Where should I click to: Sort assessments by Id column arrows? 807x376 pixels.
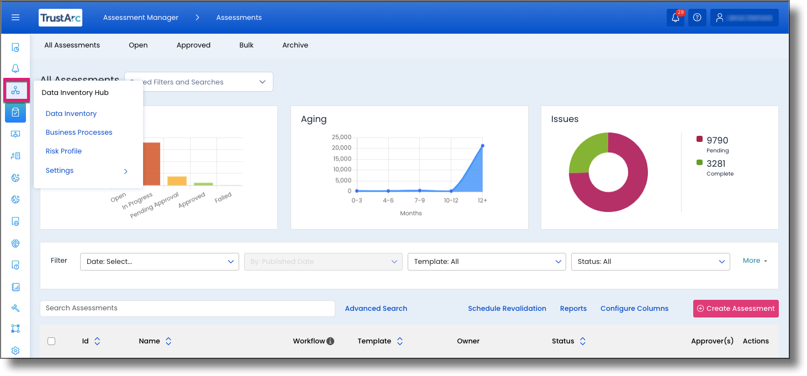click(97, 341)
